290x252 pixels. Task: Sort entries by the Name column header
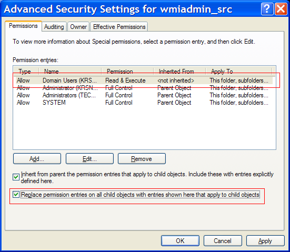click(70, 71)
